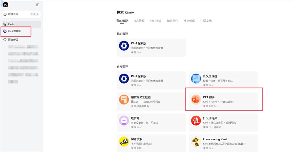Click the 什么值得买 red icon
The image size is (294, 152).
(x=196, y=121)
